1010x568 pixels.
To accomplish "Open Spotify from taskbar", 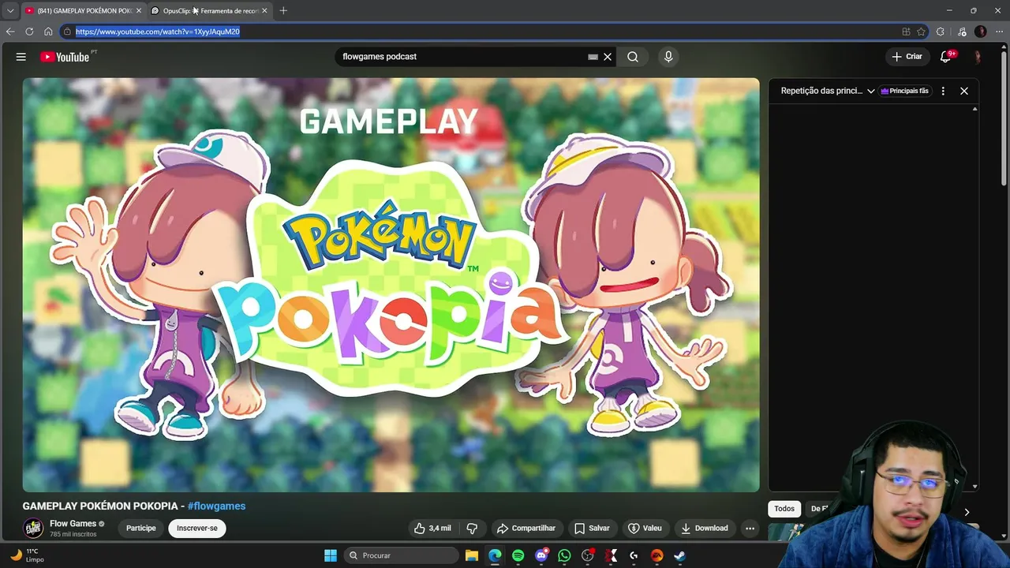I will 518,555.
